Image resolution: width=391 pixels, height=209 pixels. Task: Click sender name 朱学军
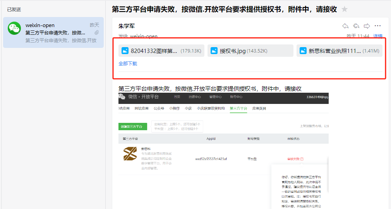coord(127,26)
